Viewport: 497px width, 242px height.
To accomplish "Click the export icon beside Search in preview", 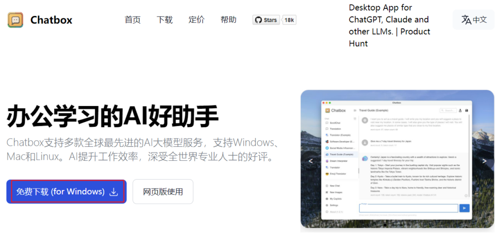I will click(460, 110).
